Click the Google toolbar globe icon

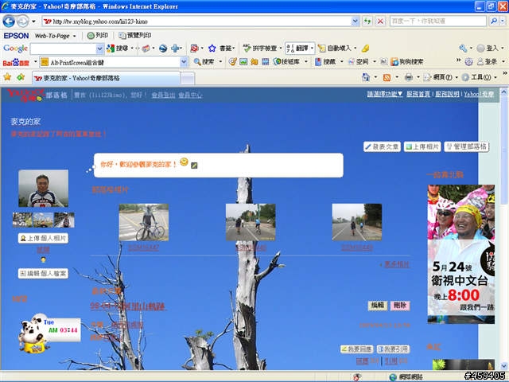point(163,49)
